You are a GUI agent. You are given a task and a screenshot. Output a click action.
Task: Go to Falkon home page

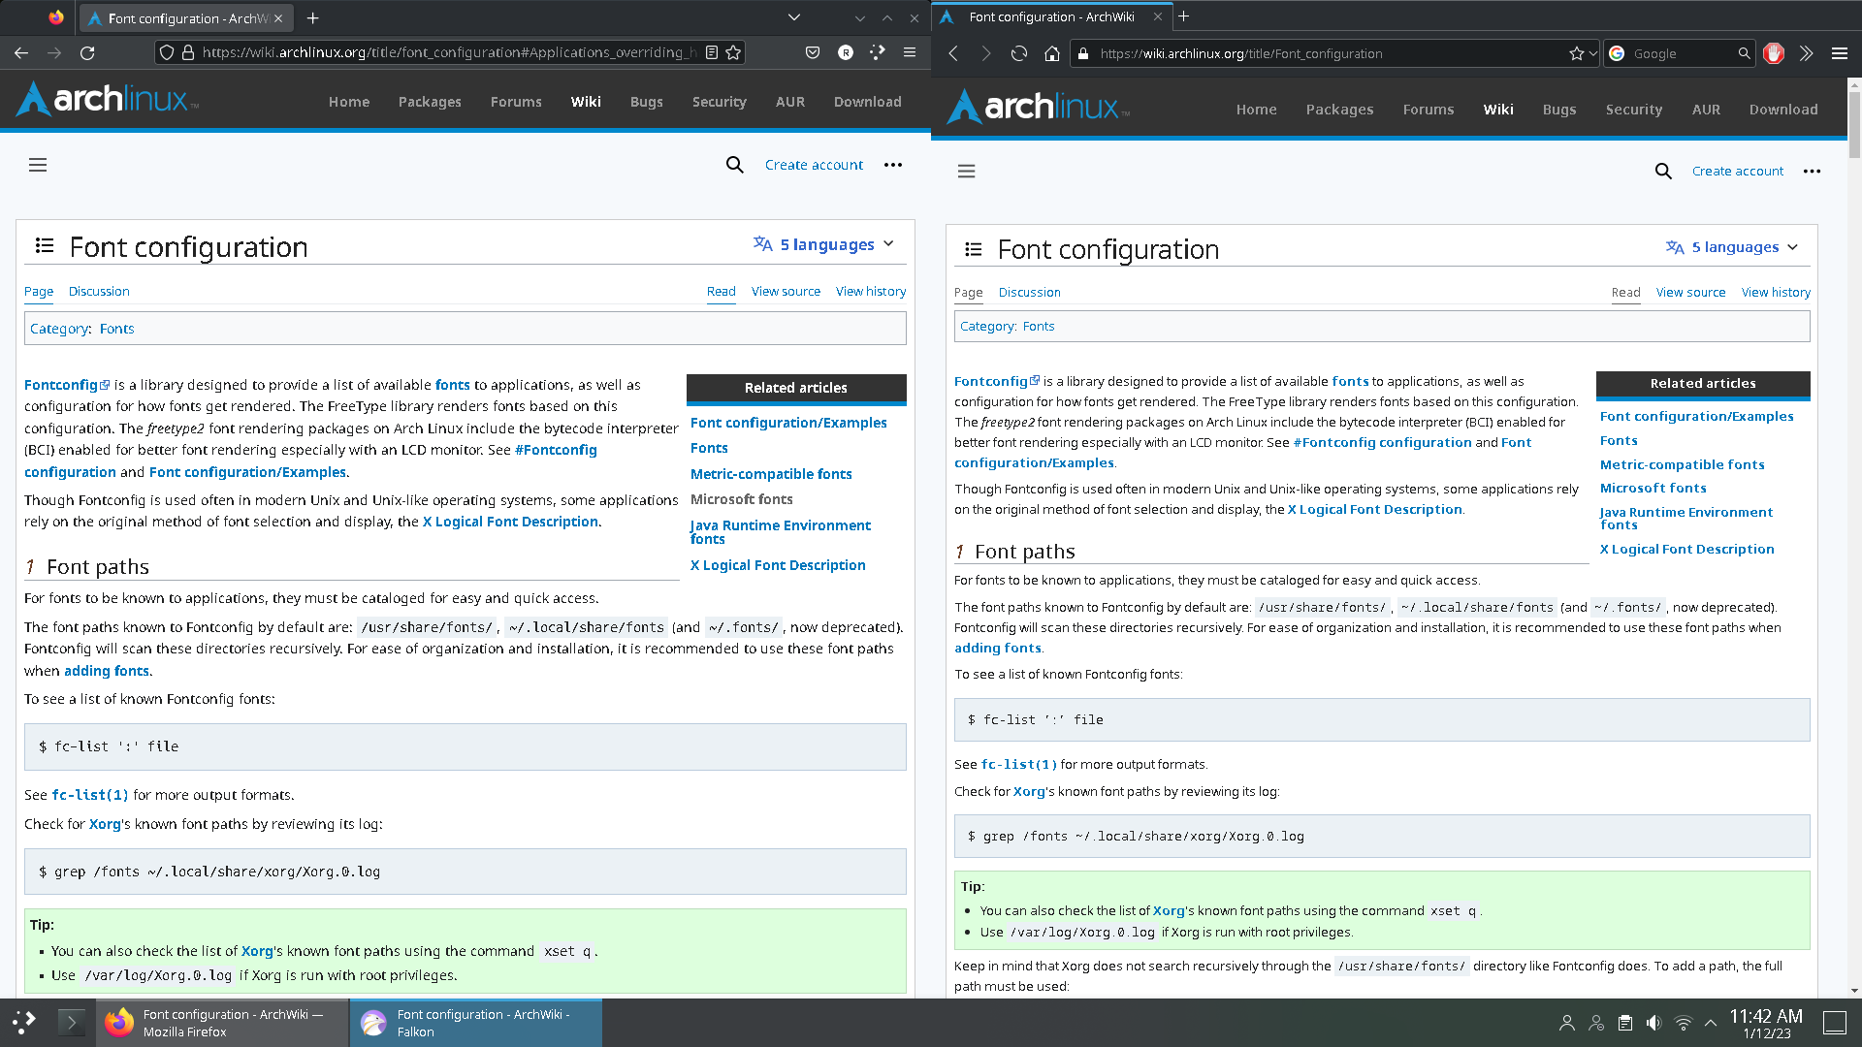coord(1052,53)
